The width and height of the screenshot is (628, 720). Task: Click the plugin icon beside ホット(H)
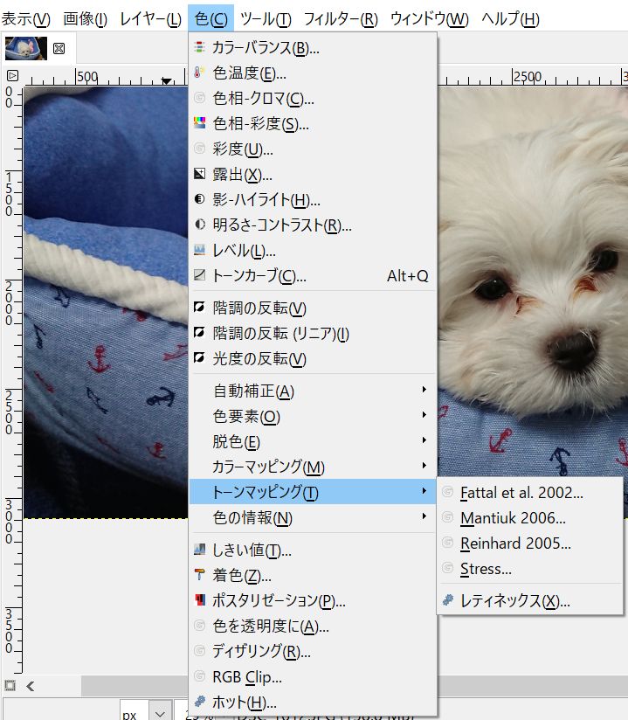pos(199,701)
